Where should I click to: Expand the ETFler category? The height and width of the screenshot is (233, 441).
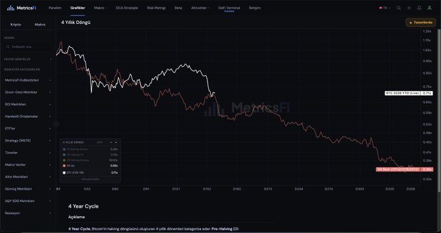coord(27,129)
